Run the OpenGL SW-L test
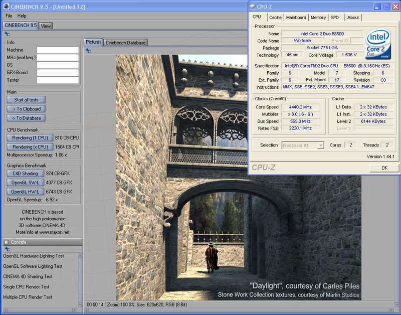 (26, 183)
